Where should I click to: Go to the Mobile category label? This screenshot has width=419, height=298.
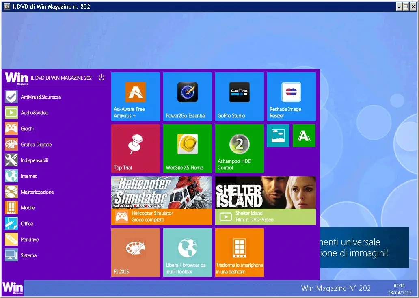click(28, 207)
